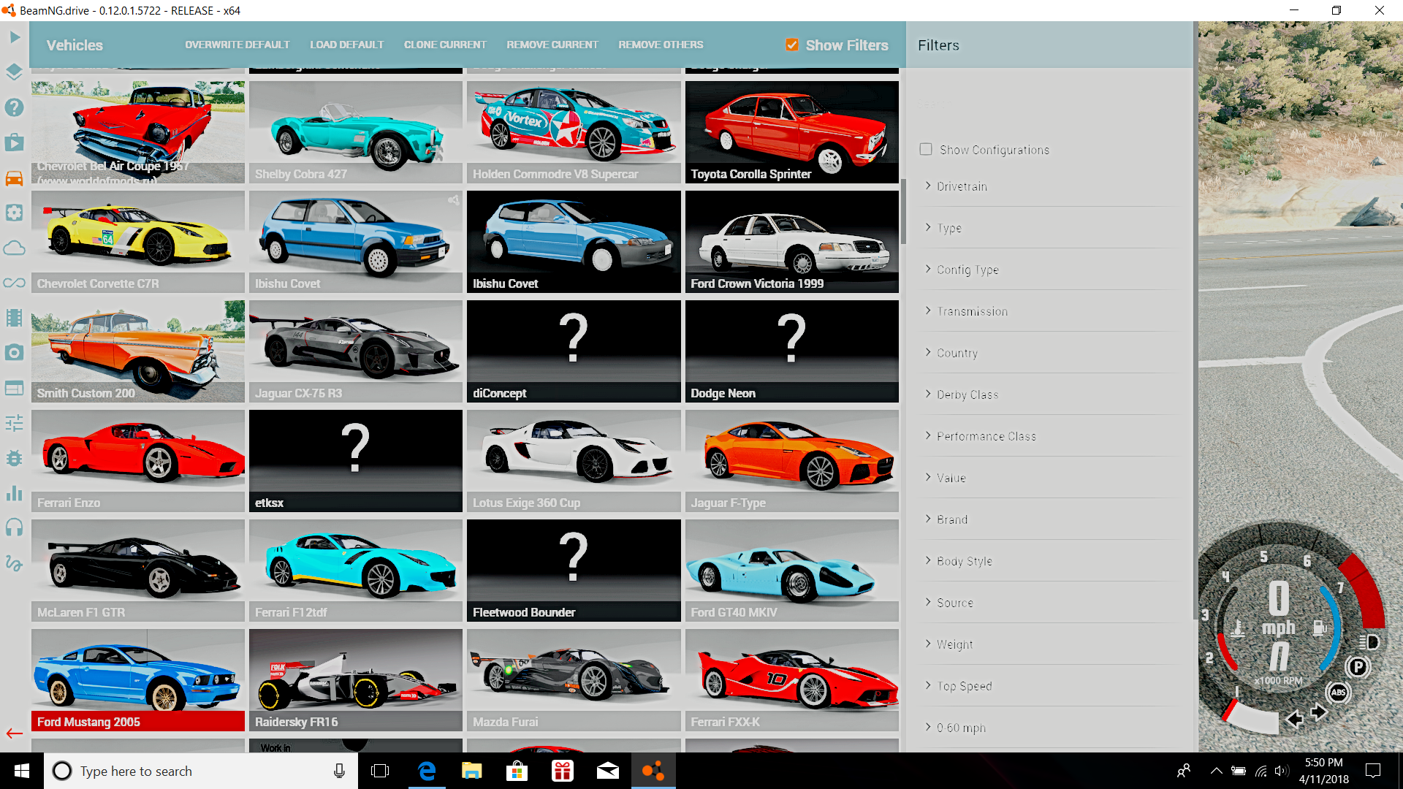The image size is (1403, 789).
Task: Open File Explorer from taskbar
Action: (472, 771)
